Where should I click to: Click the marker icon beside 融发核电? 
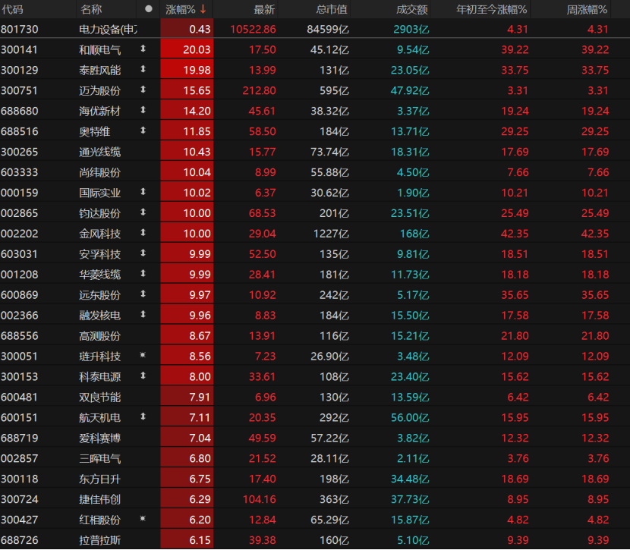143,315
